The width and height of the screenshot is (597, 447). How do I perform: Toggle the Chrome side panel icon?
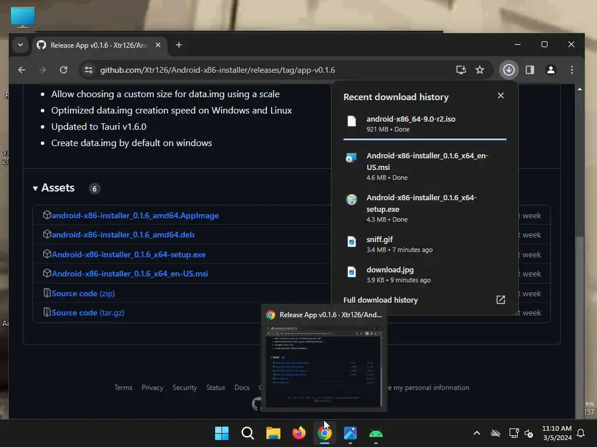[x=529, y=70]
